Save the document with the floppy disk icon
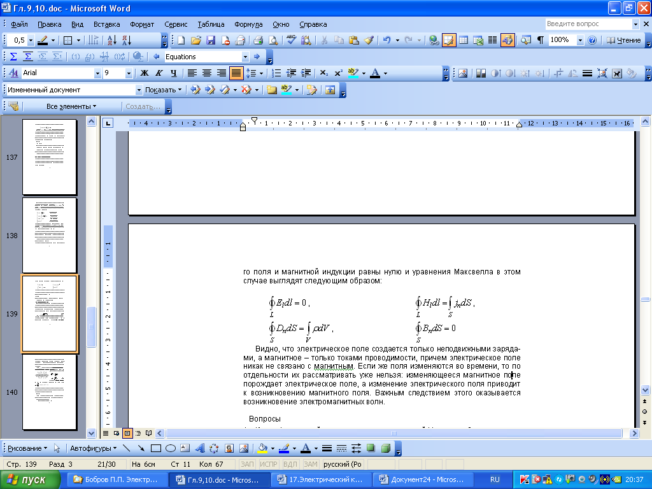The image size is (652, 489). [x=211, y=40]
